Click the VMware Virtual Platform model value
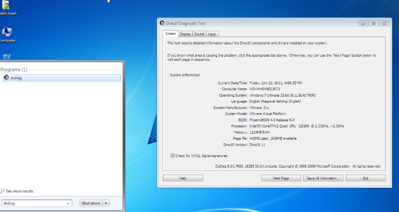Screen dimensions: 399x212 tap(267, 114)
